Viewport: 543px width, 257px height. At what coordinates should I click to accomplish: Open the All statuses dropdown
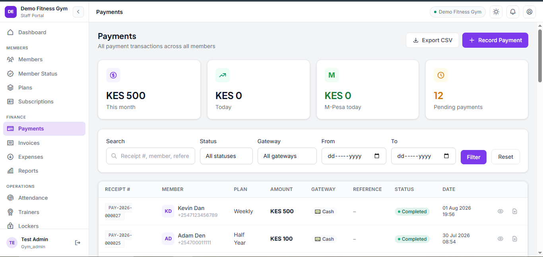click(226, 156)
